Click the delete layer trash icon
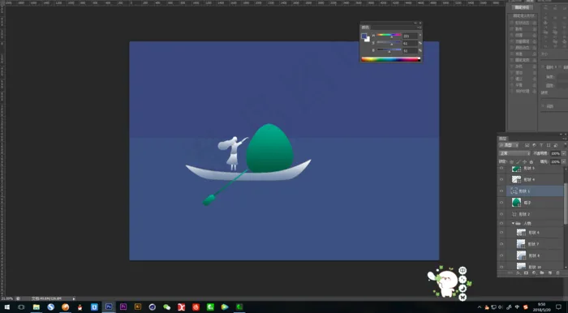 click(558, 272)
